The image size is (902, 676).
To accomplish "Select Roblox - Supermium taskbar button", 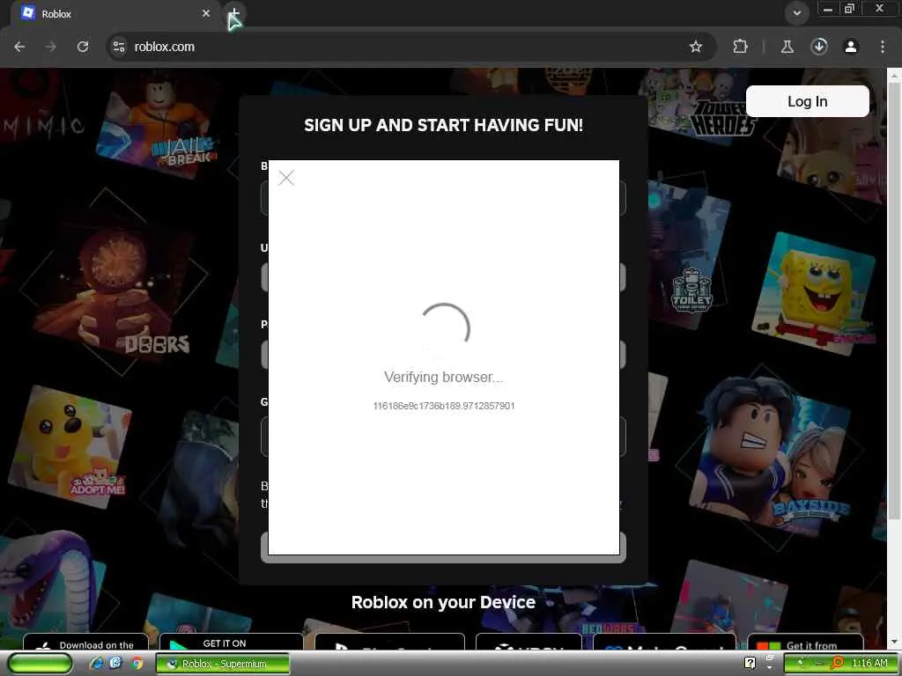I will click(x=223, y=664).
